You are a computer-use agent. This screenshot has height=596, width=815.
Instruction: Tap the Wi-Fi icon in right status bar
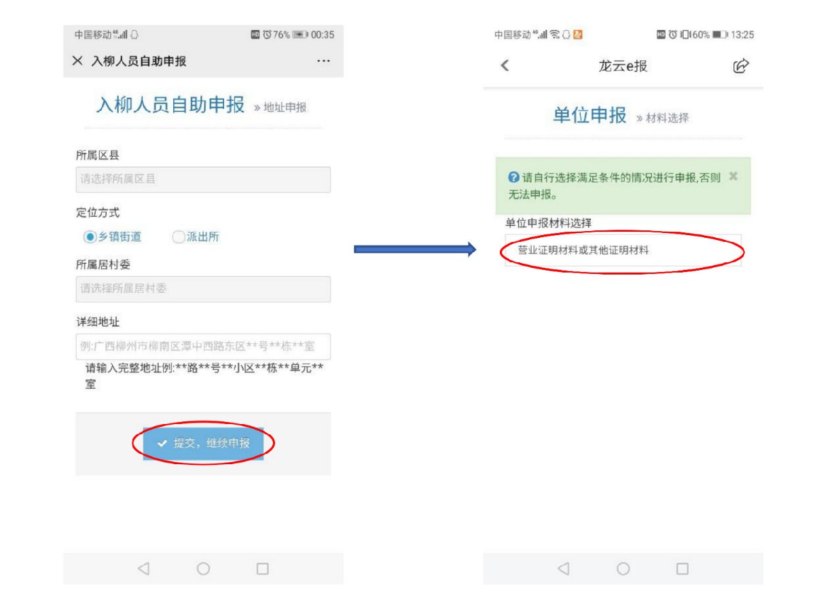[554, 35]
